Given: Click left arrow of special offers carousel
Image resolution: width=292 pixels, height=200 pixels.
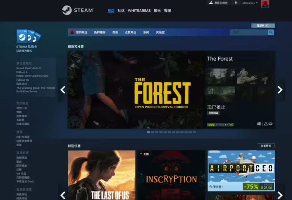Looking at the screenshot, I should point(63,195).
